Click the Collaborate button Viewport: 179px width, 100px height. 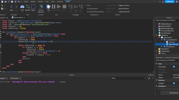169,2
